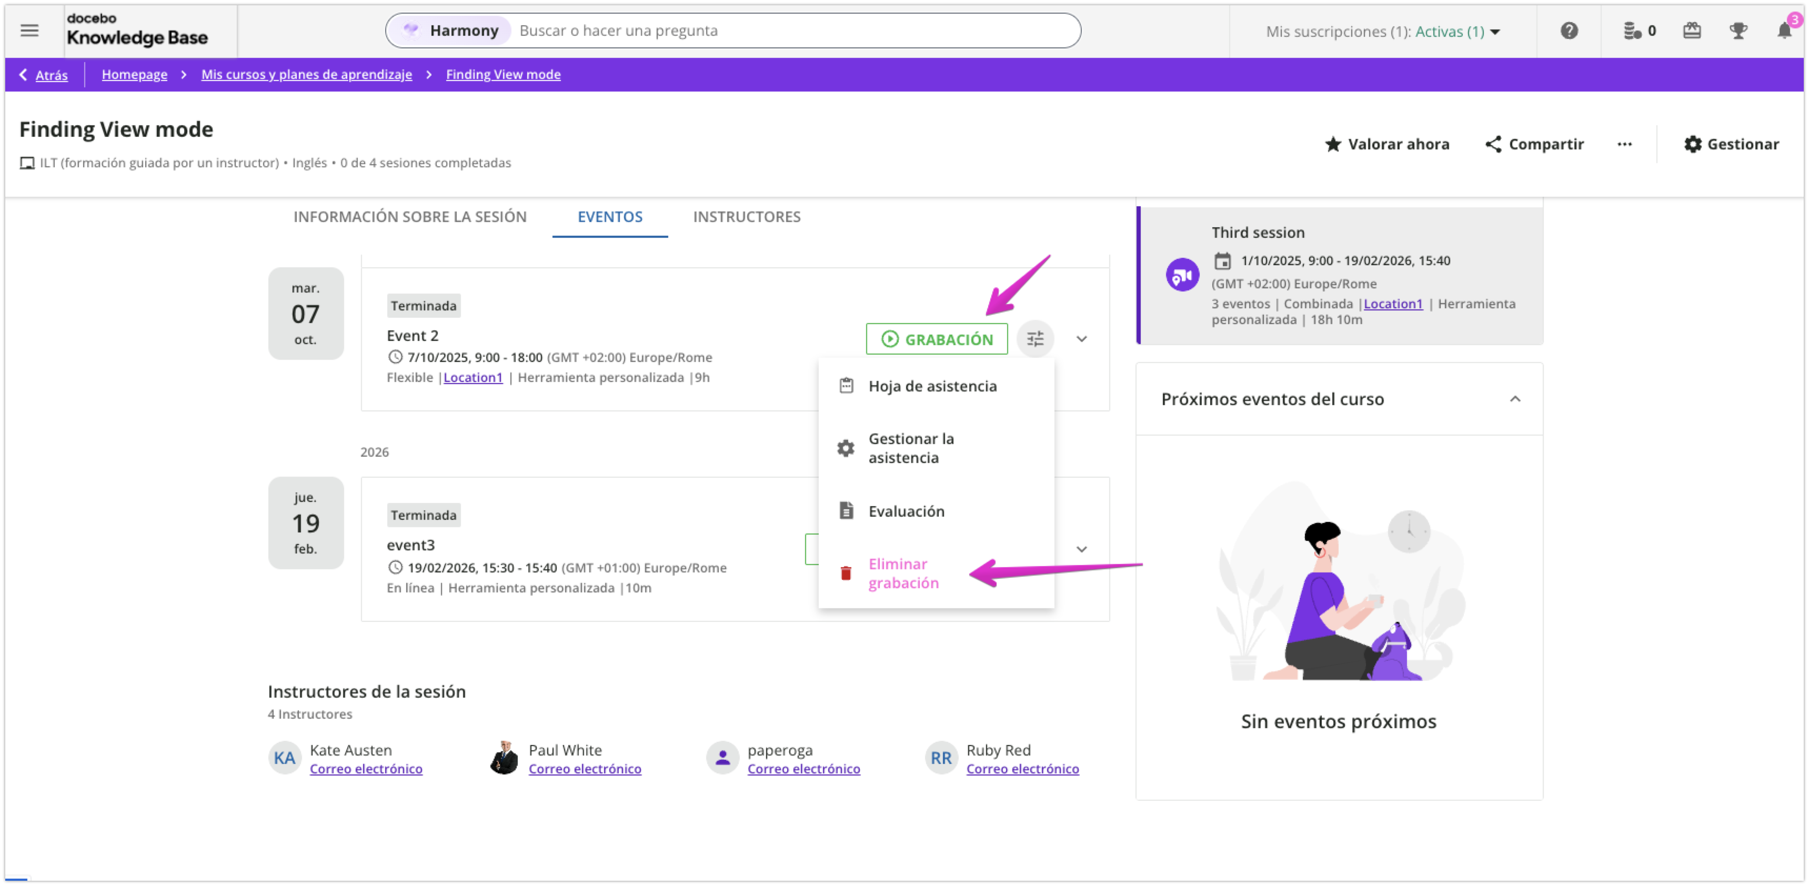Click Gestionar gear button
Screen dimensions: 1809x886
point(1731,145)
